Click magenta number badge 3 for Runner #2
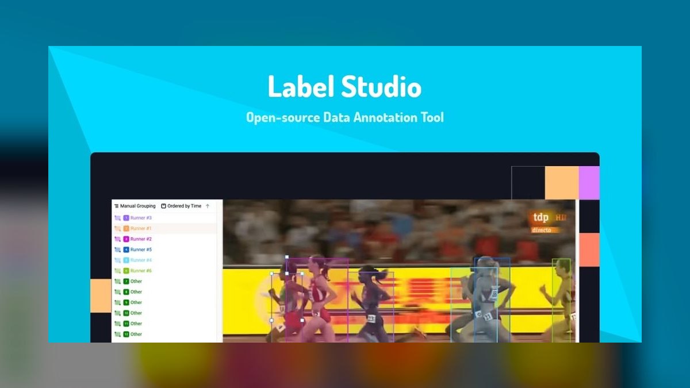The image size is (690, 388). [x=126, y=239]
